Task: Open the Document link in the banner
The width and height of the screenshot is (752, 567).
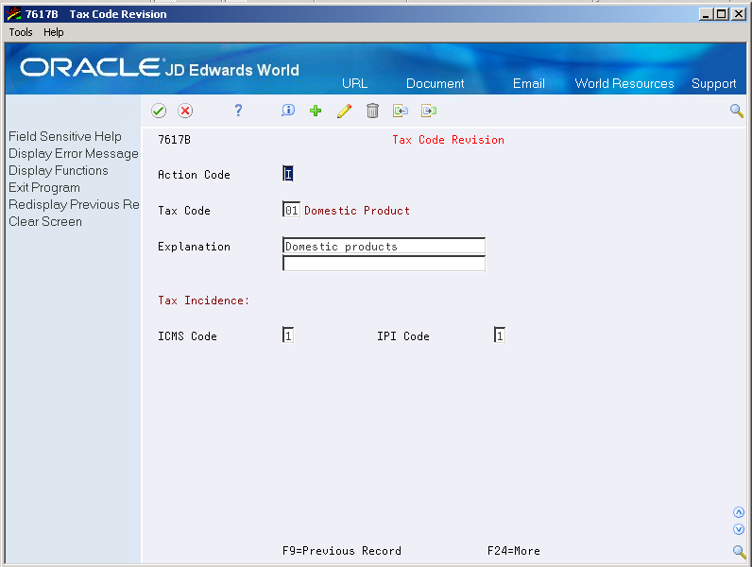Action: pyautogui.click(x=435, y=83)
